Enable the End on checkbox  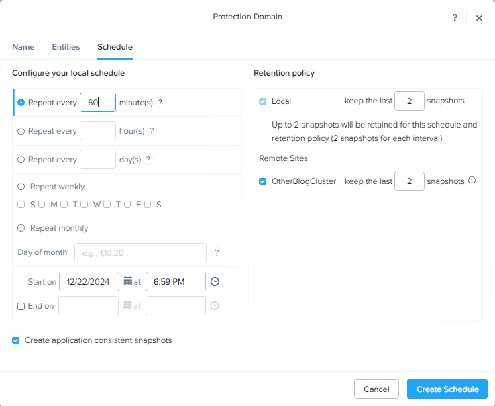(21, 306)
